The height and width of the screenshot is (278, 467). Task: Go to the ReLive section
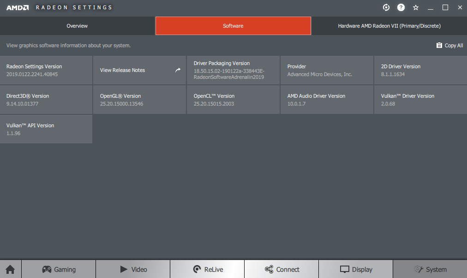click(207, 269)
